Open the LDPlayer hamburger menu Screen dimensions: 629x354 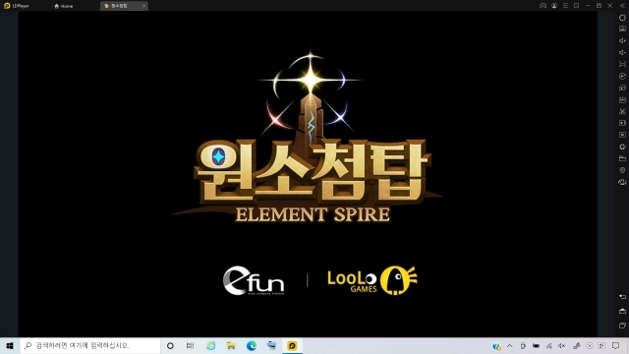[x=565, y=6]
